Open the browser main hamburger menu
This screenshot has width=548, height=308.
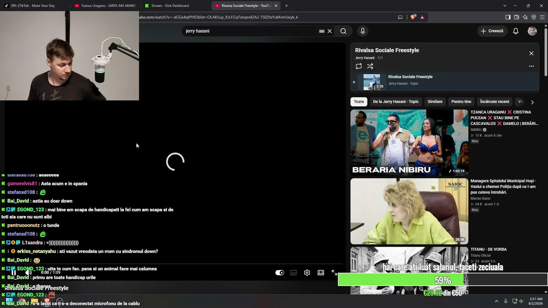[542, 17]
